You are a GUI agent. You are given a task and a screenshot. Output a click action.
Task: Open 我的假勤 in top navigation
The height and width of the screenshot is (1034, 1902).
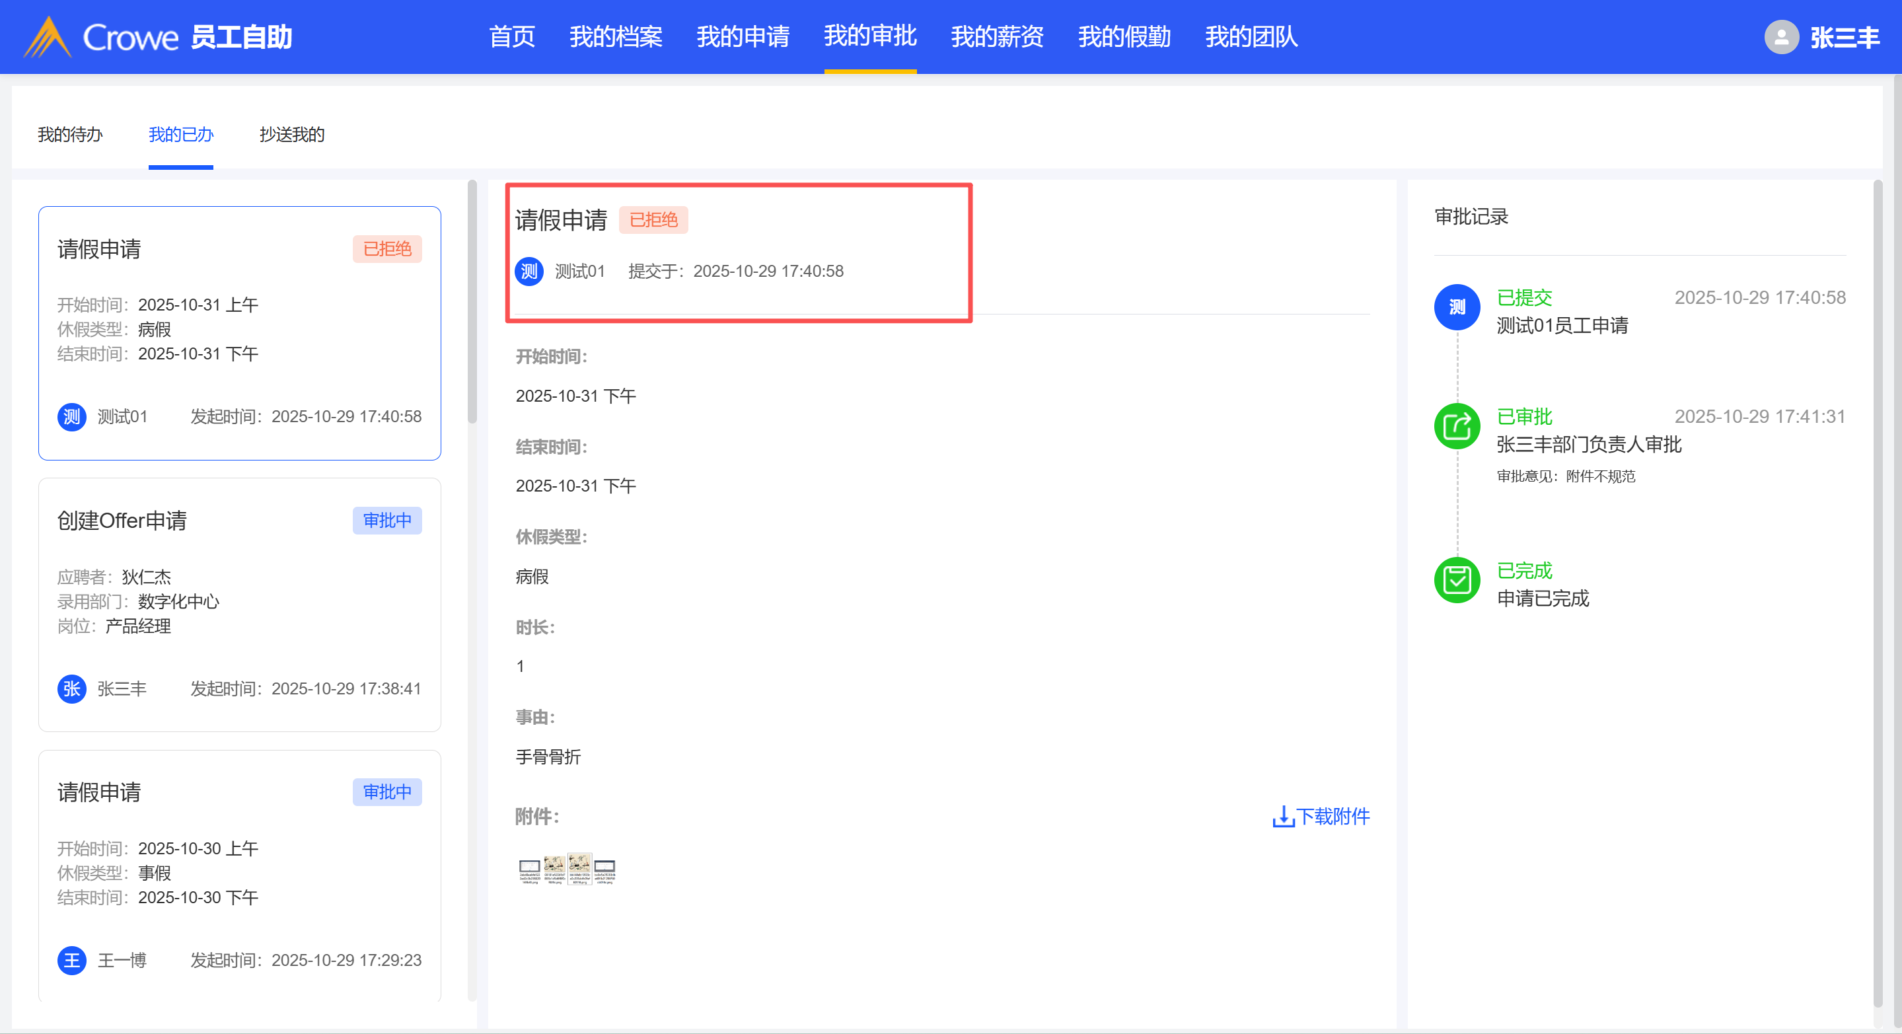[1124, 37]
